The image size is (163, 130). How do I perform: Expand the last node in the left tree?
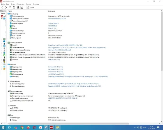2,69
